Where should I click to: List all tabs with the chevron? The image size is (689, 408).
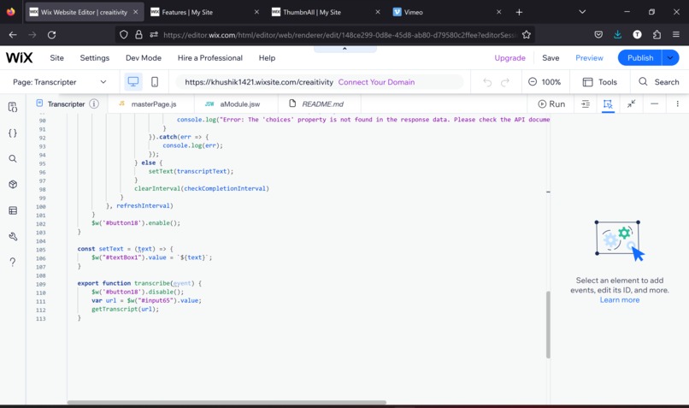pos(582,12)
